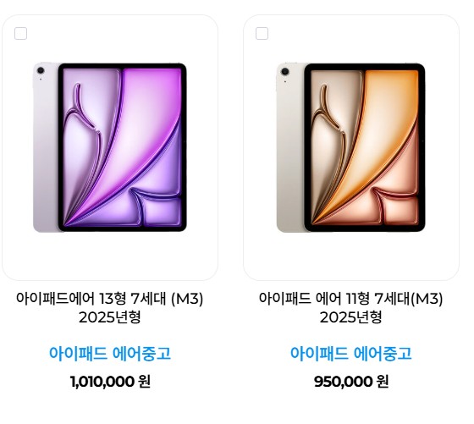Click 아이패드 에어중고 link under 11형 model
The height and width of the screenshot is (424, 474).
tap(351, 353)
